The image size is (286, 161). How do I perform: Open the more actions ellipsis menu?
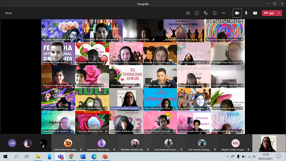(x=223, y=13)
